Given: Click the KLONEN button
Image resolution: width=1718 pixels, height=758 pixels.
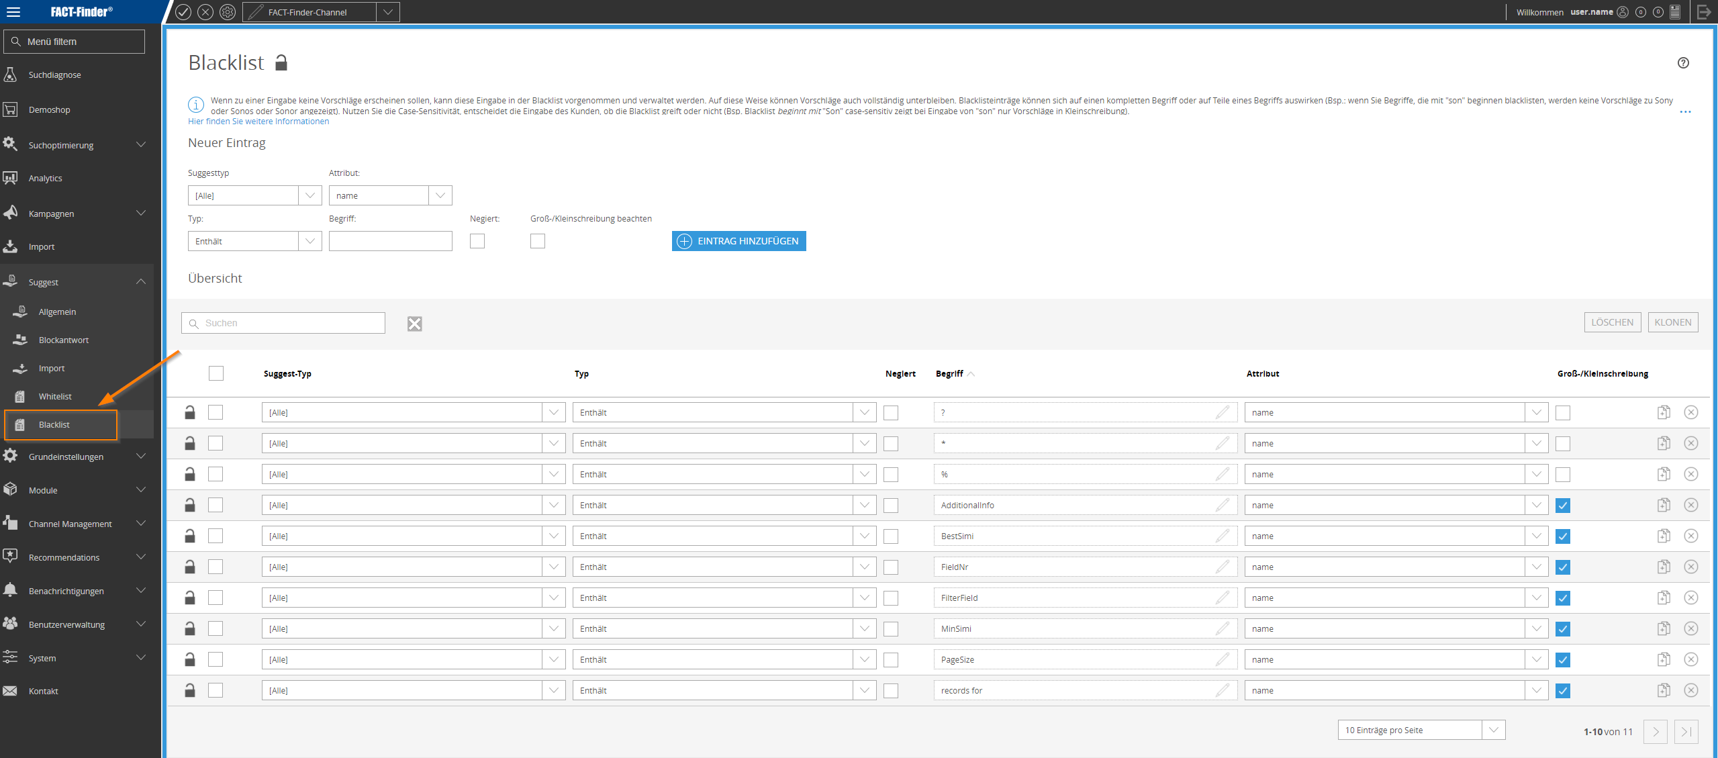Looking at the screenshot, I should 1673,322.
